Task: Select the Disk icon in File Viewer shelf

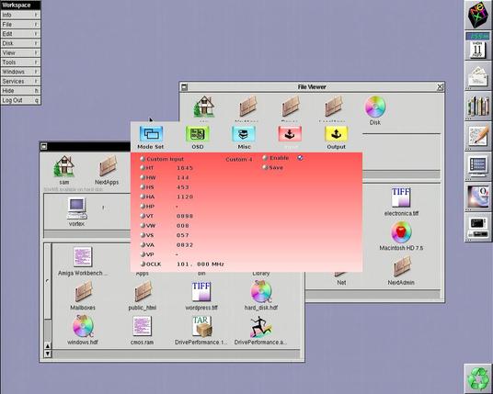Action: point(375,107)
